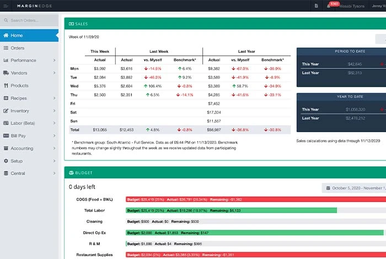
Task: Click the Central database icon
Action: coord(6,174)
